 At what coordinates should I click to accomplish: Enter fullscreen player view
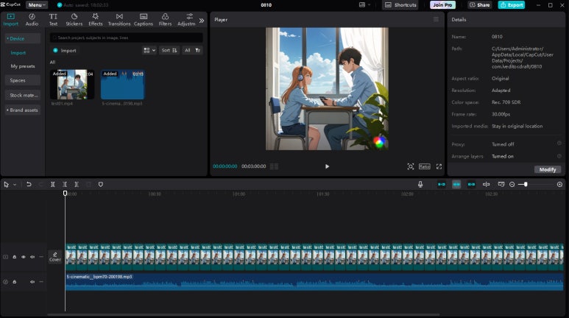[439, 166]
